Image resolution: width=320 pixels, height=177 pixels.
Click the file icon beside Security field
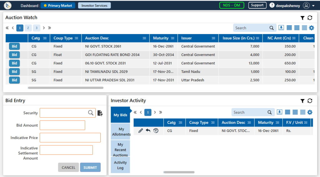tap(100, 113)
